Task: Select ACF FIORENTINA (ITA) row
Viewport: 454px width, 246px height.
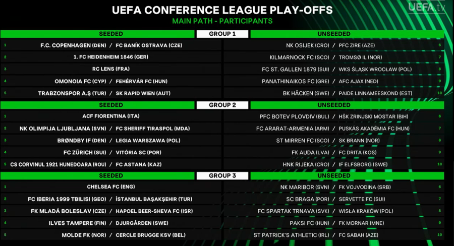Action: (x=111, y=116)
